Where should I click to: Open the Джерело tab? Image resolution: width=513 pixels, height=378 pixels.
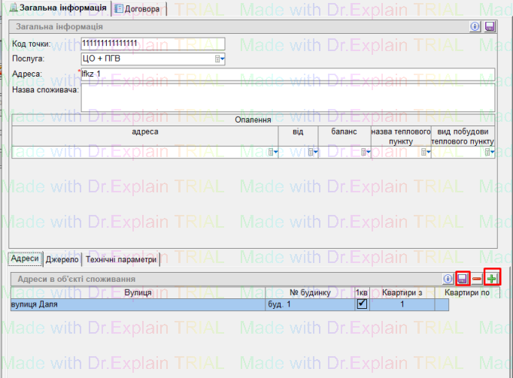point(62,259)
